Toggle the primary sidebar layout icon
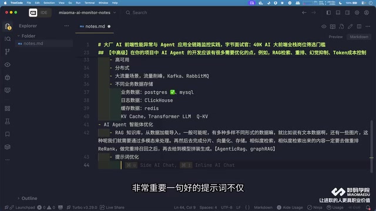Screen dimensions: 376x211 tap(328, 12)
